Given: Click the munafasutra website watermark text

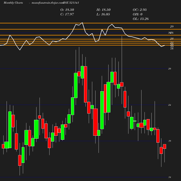Looking at the screenshot, I should click(x=47, y=3).
